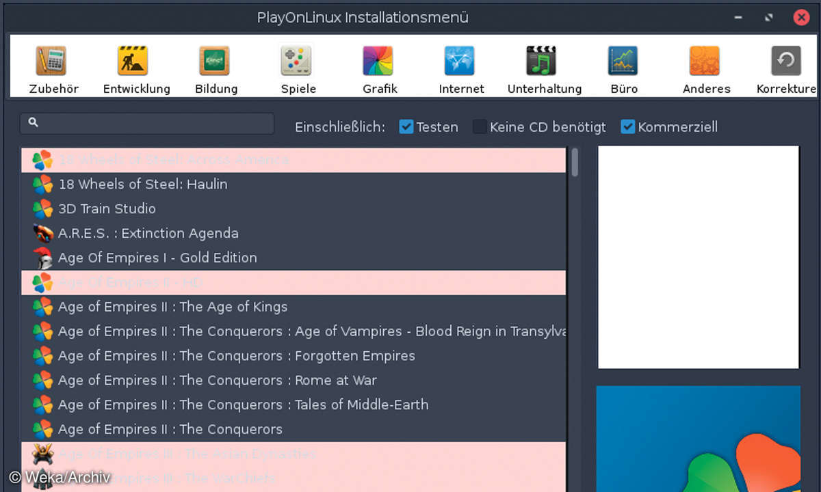Open the Entwicklung category

[133, 61]
